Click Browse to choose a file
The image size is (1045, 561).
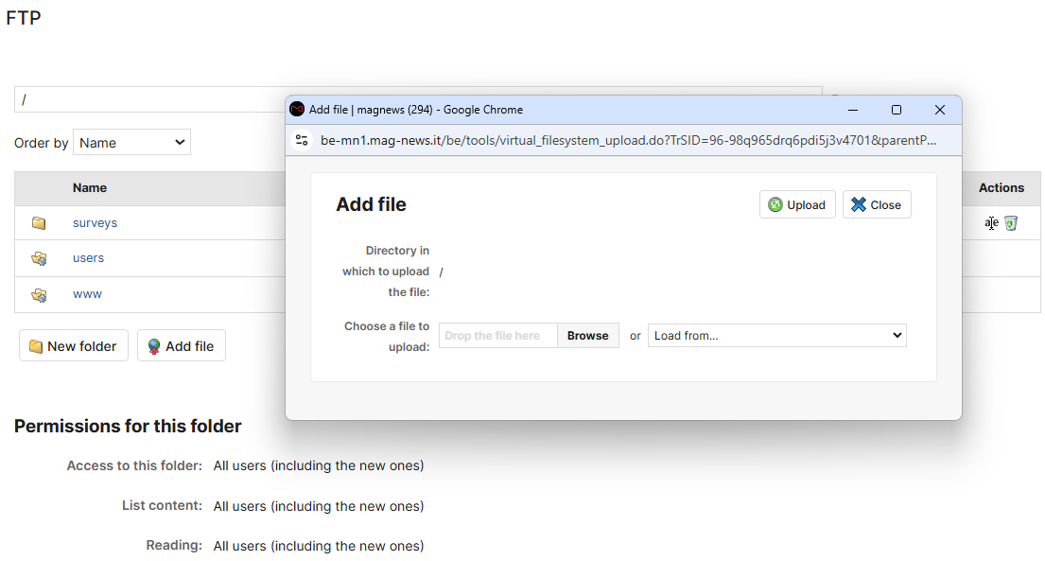588,336
